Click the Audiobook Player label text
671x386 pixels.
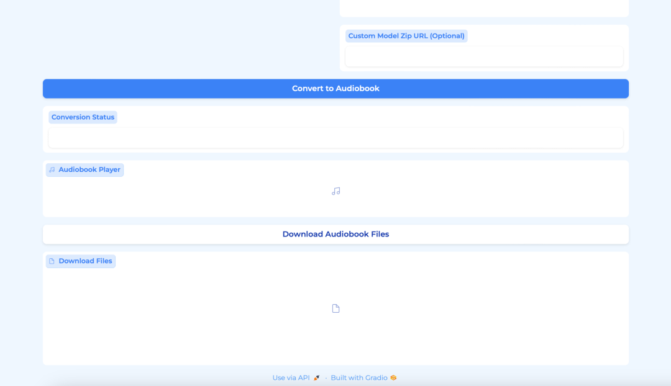[89, 170]
